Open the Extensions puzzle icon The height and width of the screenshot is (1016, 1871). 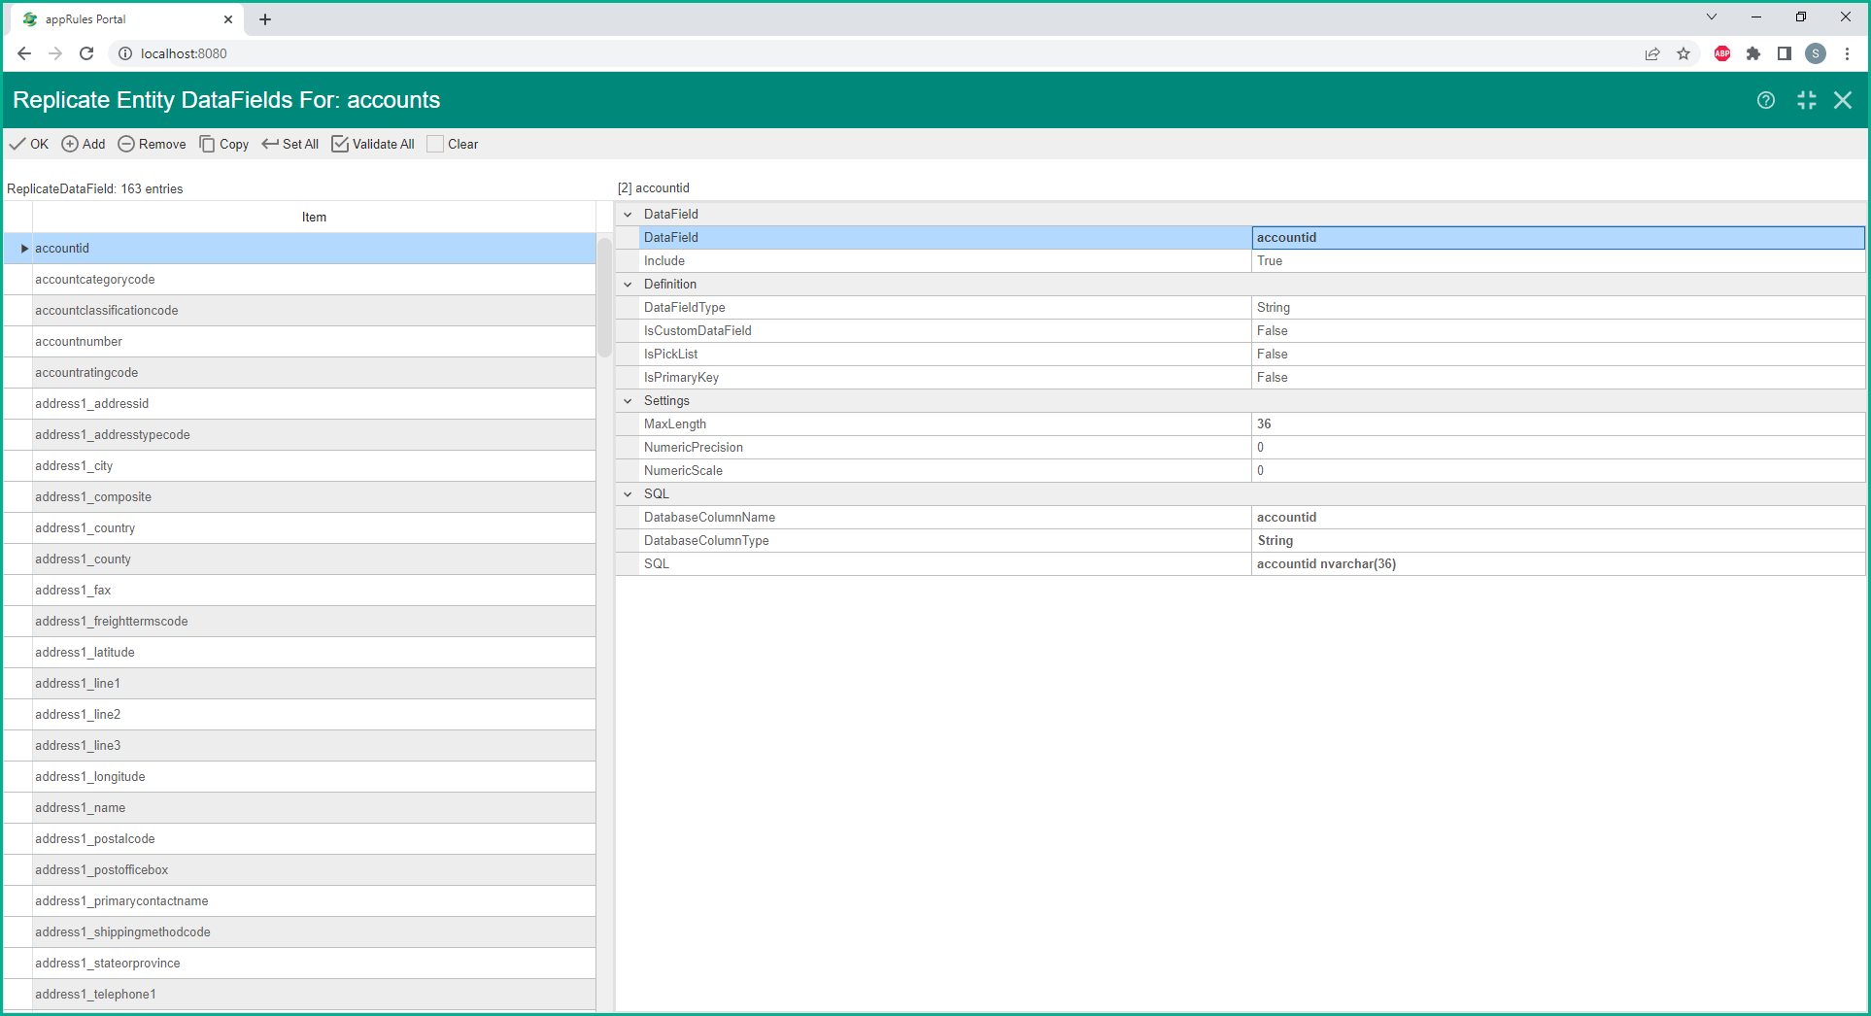[x=1753, y=53]
